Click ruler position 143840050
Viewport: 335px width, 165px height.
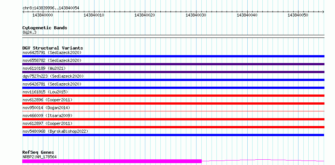[298, 15]
